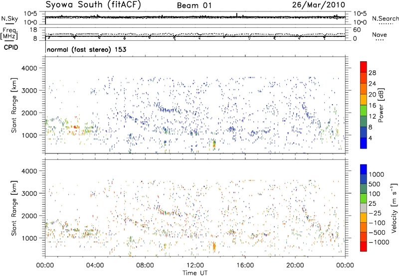Viewport: 399px width, 276px height.
Task: Select the '28' value on Power colorbar
Action: tap(372, 73)
